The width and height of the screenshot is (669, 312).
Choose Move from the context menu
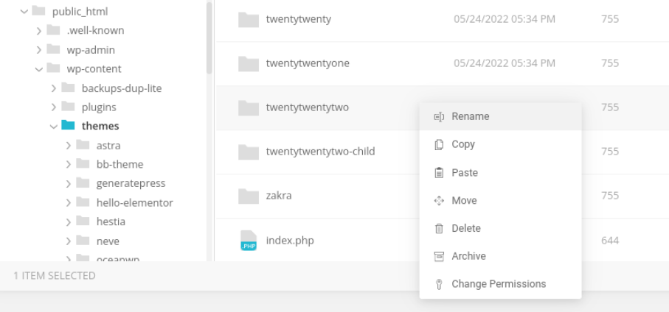tap(501, 200)
